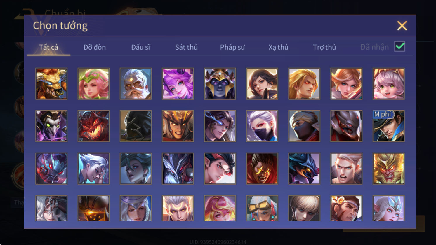Toggle the Đã nhận checkbox
The height and width of the screenshot is (245, 436).
tap(399, 46)
